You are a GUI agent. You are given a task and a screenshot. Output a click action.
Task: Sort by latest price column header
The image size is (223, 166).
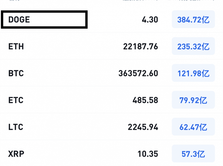(x=140, y=0)
